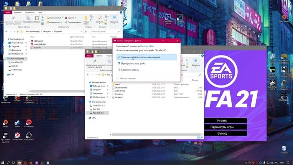Click search field in back Explorer window
The height and width of the screenshot is (165, 293).
pos(105,32)
